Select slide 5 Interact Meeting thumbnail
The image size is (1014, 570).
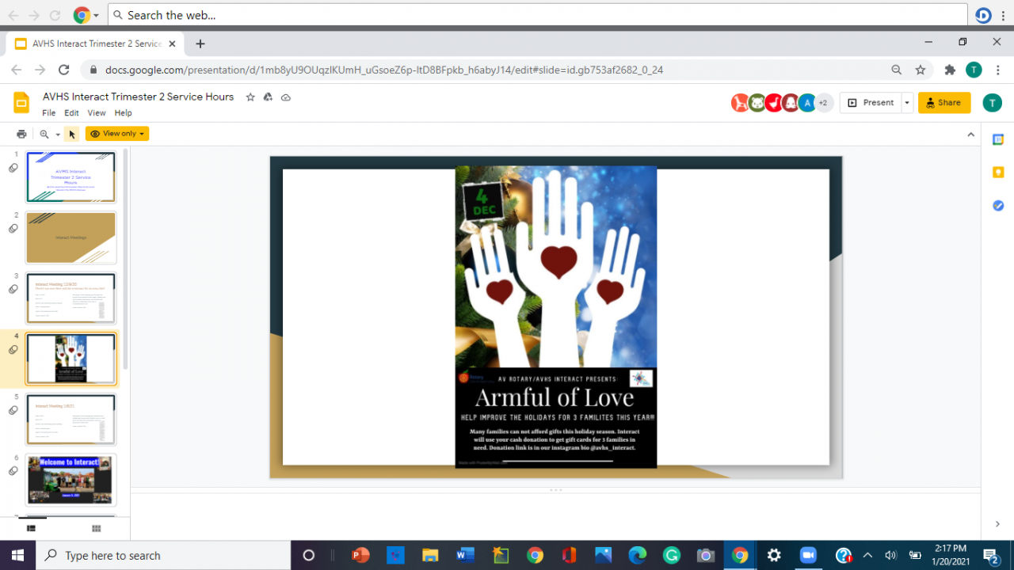71,420
